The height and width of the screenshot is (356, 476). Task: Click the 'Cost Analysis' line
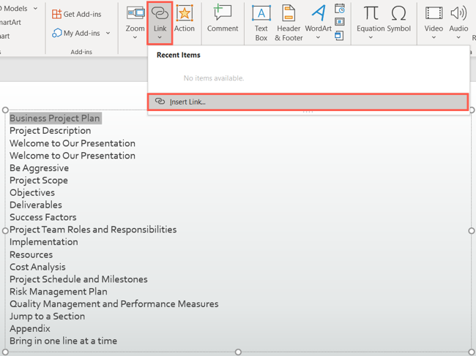click(37, 267)
